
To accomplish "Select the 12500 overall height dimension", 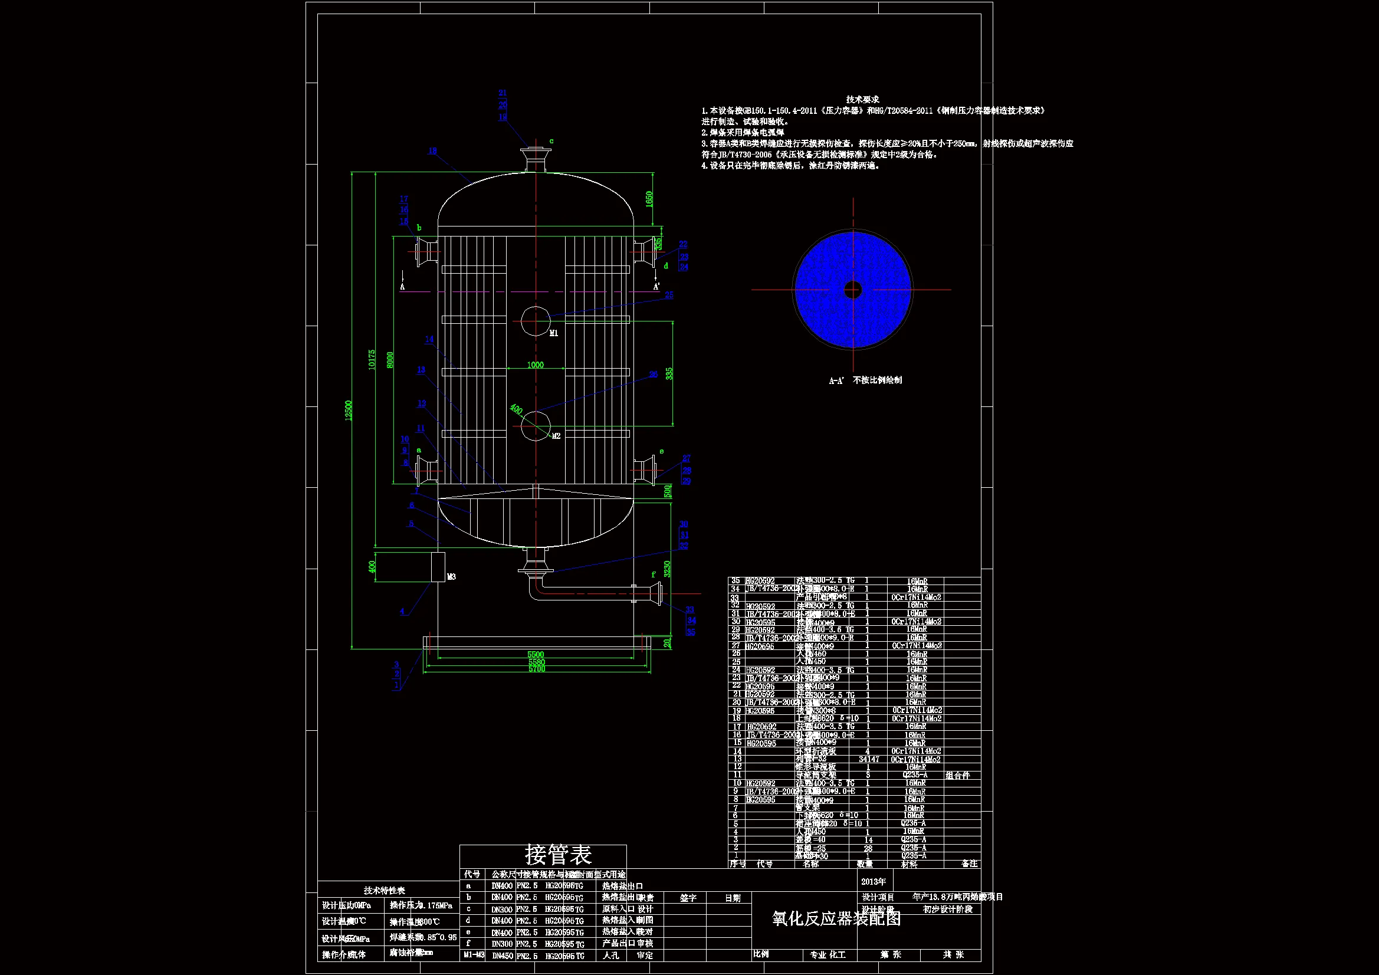I will click(349, 411).
